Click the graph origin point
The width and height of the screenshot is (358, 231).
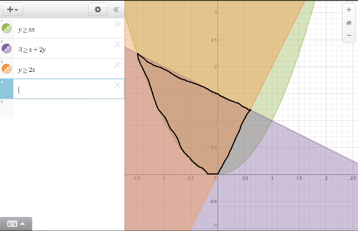click(218, 174)
